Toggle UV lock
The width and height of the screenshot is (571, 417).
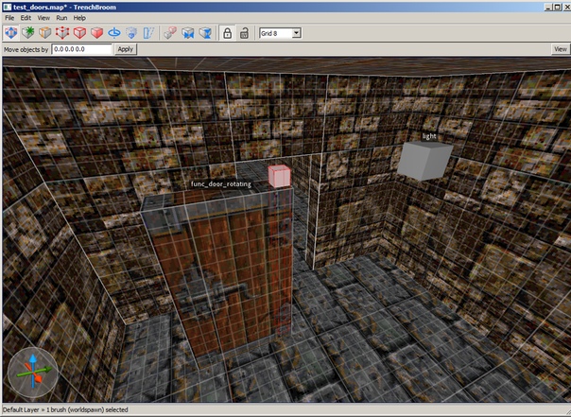(x=244, y=33)
